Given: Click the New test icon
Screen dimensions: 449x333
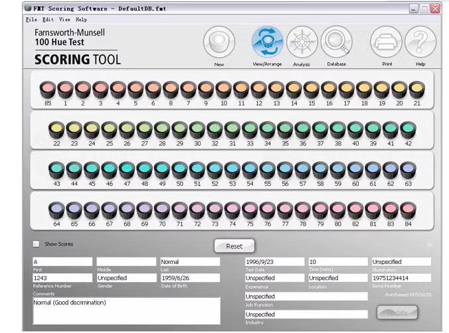Looking at the screenshot, I should 219,44.
